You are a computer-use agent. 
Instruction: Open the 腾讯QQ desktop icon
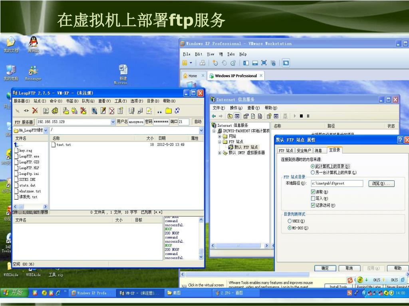[33, 45]
